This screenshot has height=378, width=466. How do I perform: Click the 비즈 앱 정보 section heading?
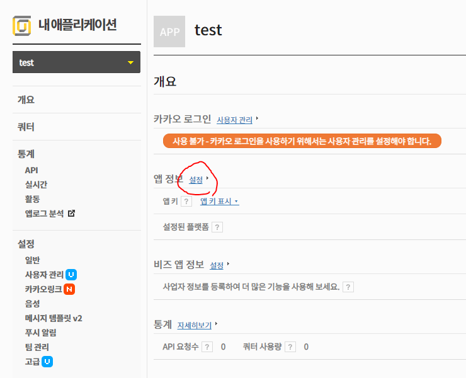179,265
